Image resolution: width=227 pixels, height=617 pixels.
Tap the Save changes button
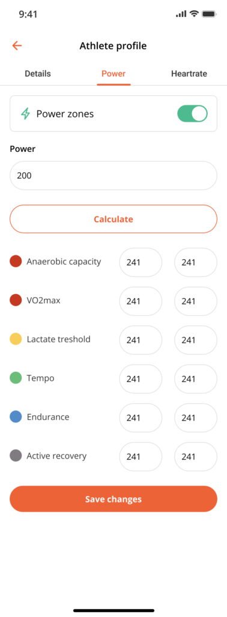point(114,499)
